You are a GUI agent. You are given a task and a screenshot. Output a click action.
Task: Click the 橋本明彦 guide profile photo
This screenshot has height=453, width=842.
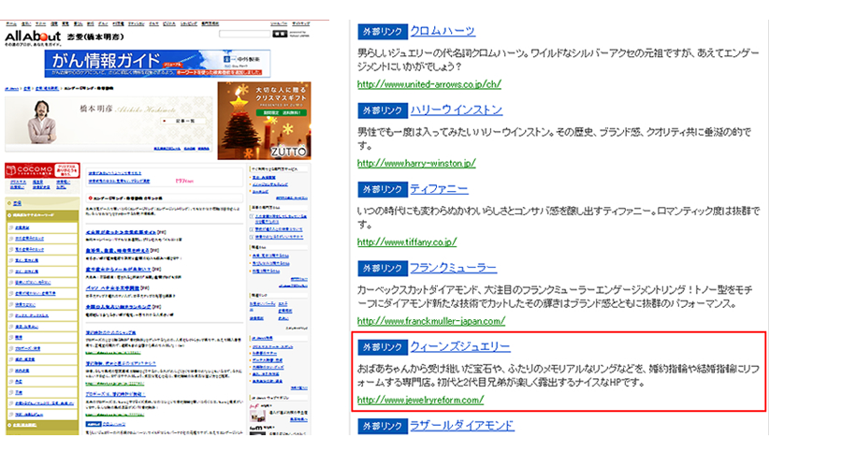42,122
